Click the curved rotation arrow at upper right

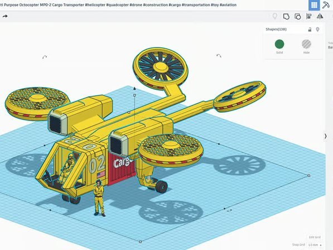point(219,56)
